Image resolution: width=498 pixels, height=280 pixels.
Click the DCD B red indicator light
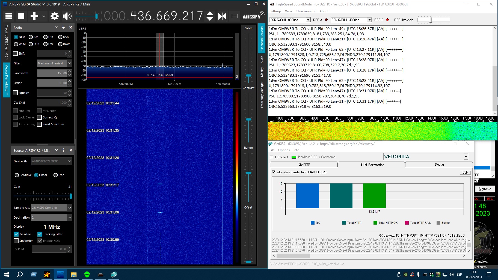[x=387, y=20]
